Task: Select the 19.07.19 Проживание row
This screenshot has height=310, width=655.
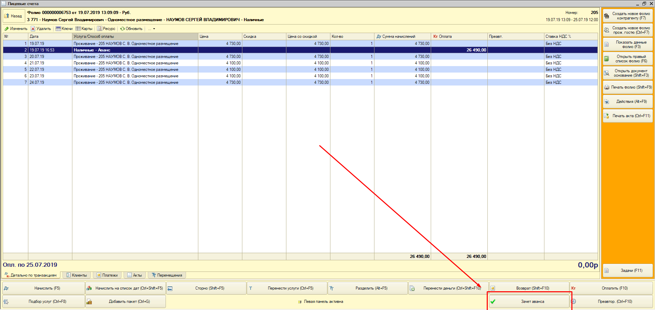Action: click(x=300, y=44)
